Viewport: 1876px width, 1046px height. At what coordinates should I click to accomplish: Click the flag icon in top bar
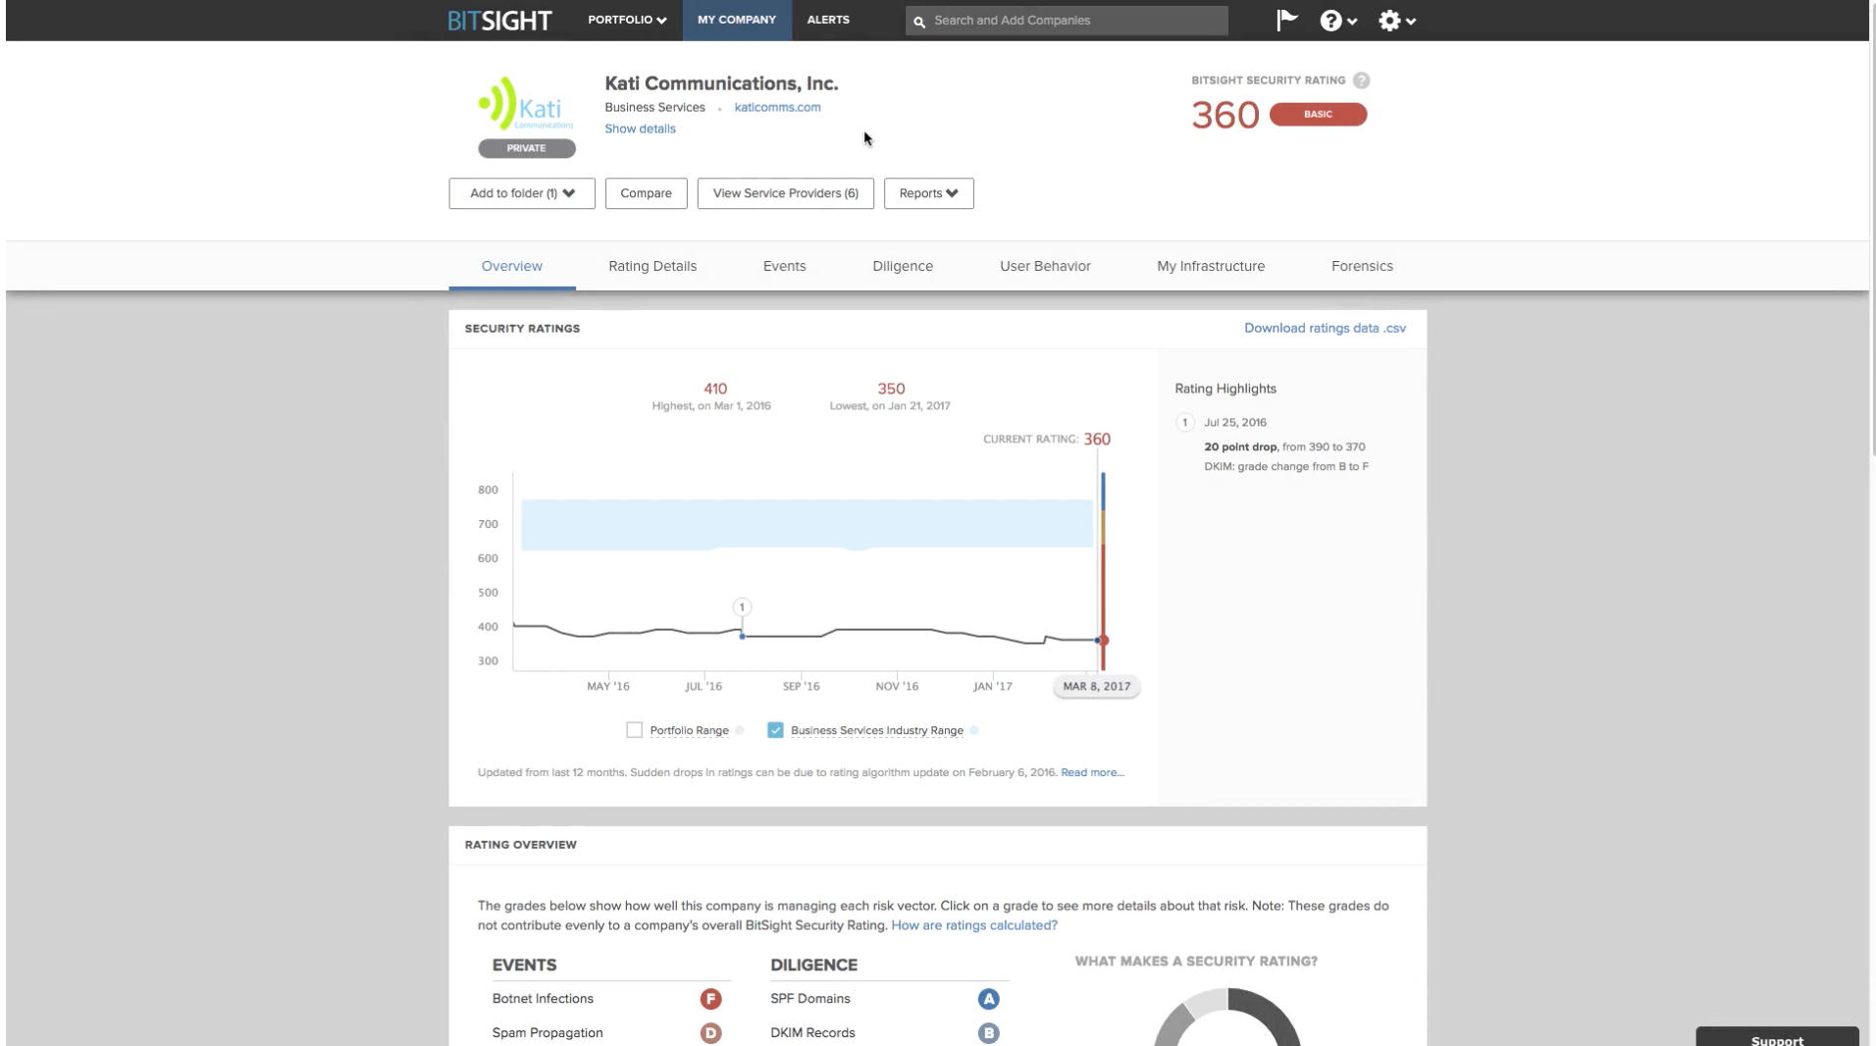pyautogui.click(x=1286, y=20)
